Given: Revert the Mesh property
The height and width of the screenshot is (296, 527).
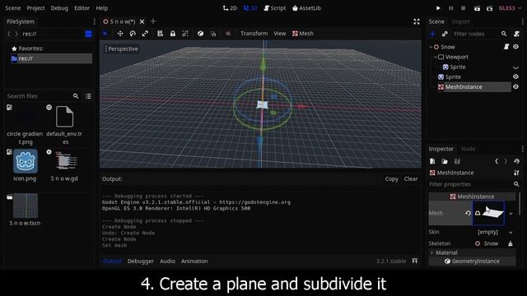Looking at the screenshot, I should click(x=468, y=213).
